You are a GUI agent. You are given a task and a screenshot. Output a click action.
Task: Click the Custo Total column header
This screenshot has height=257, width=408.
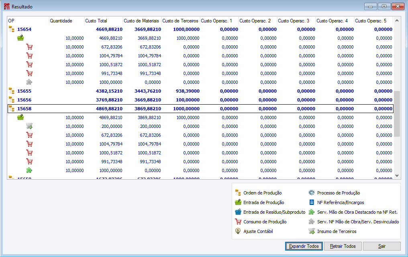pos(104,21)
